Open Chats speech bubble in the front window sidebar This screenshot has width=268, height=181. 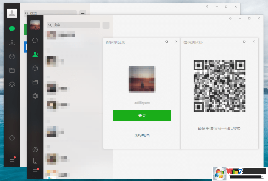coord(35,40)
